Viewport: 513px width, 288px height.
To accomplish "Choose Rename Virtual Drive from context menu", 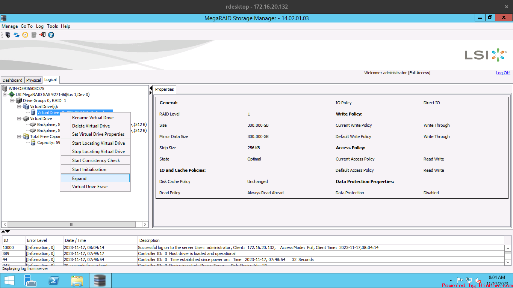I will coord(95,118).
